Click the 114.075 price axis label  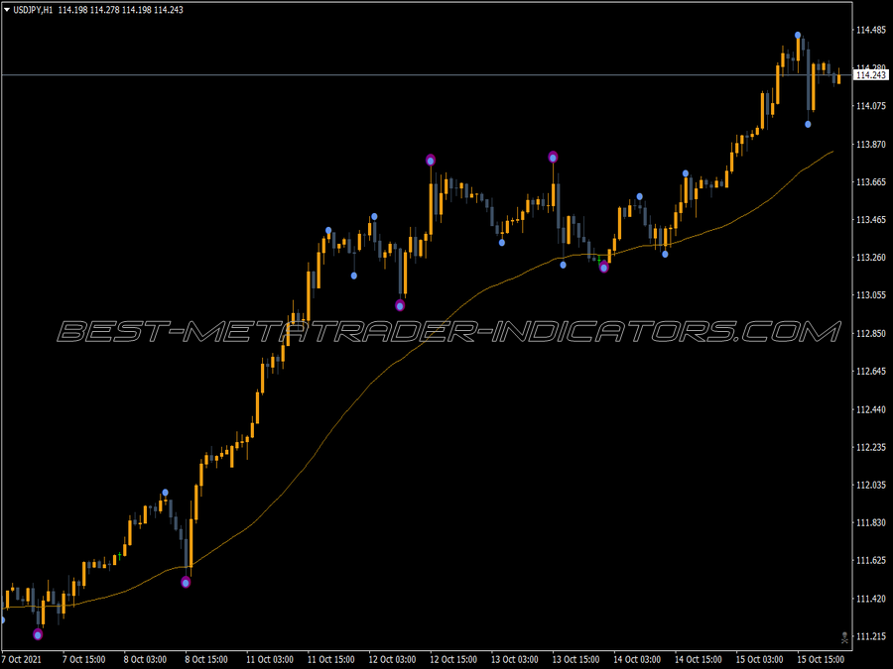[x=871, y=106]
